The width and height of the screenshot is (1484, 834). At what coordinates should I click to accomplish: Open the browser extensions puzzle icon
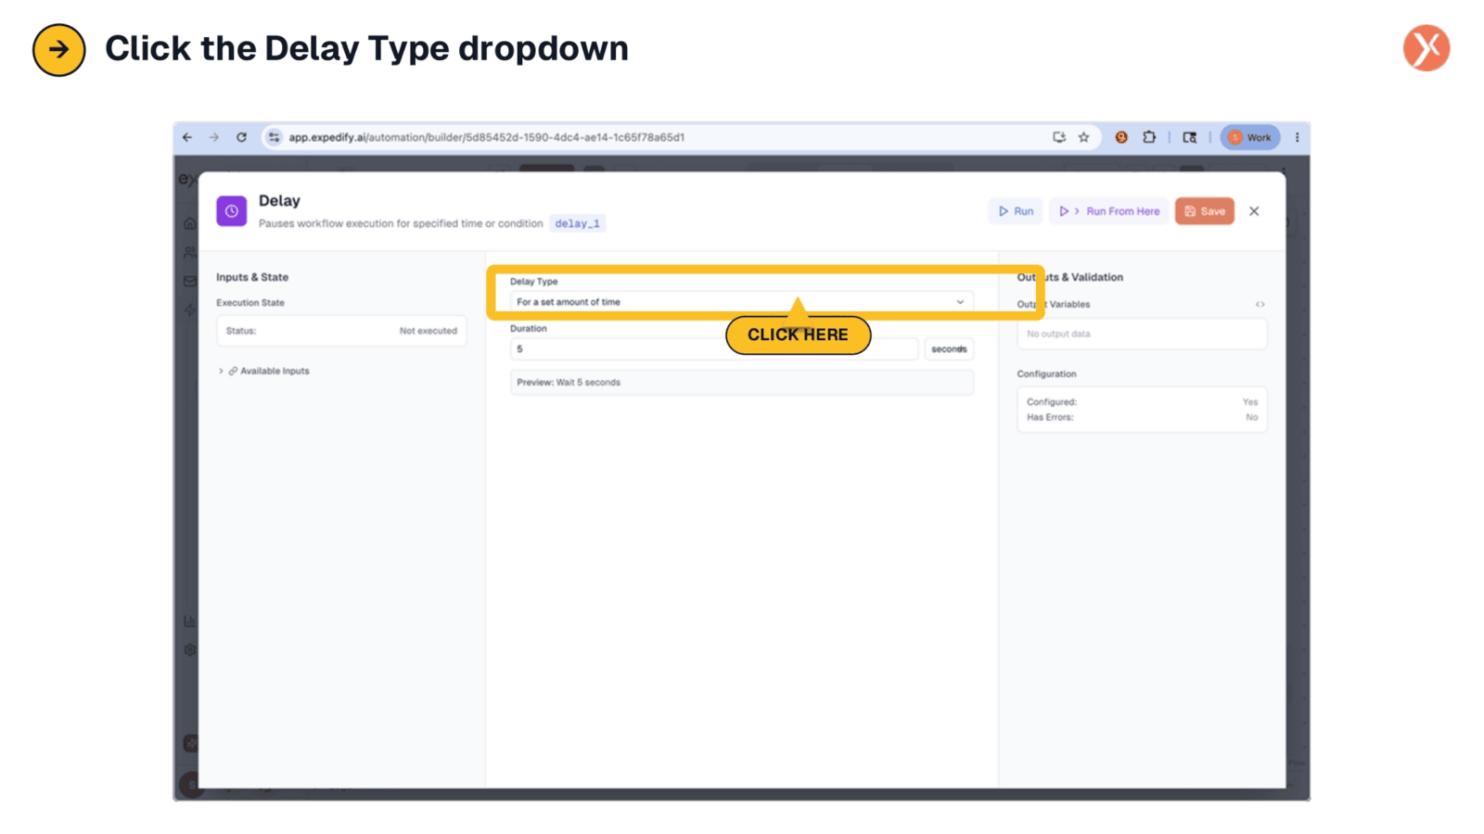pyautogui.click(x=1149, y=137)
